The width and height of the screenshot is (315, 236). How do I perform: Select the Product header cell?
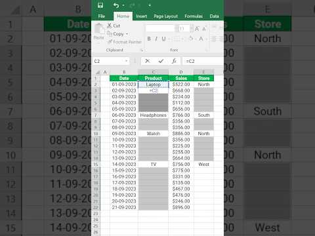(x=154, y=78)
